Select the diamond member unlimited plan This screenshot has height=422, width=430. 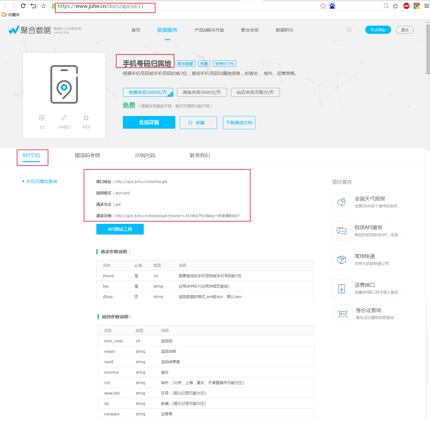point(255,92)
